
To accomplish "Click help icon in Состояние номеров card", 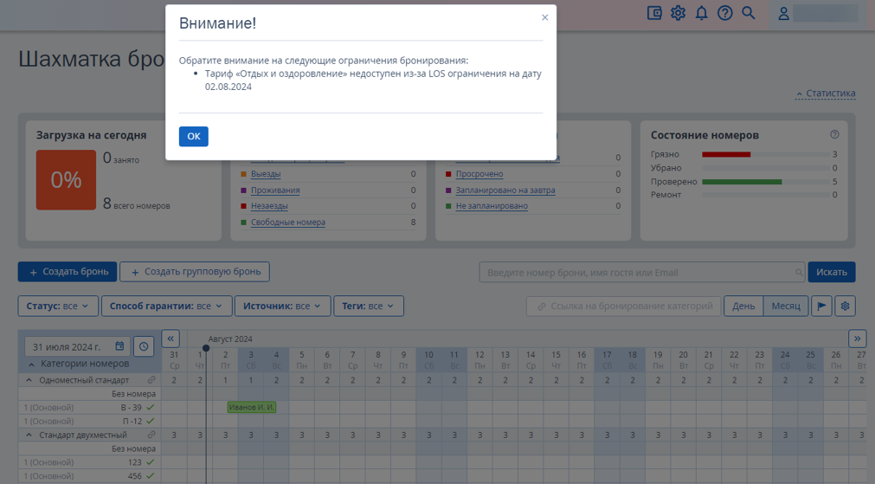I will coord(834,134).
